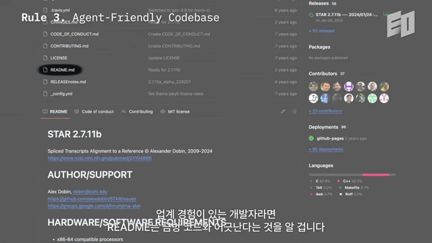Open the STAR 2.7.11b release
The image size is (432, 243).
pos(346,15)
